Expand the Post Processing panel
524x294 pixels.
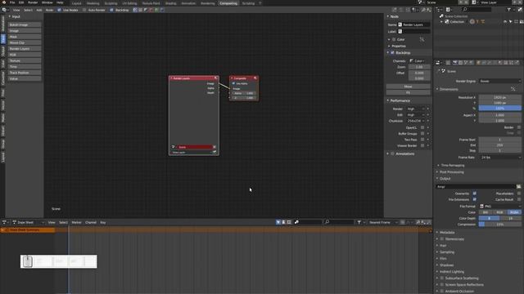click(451, 172)
